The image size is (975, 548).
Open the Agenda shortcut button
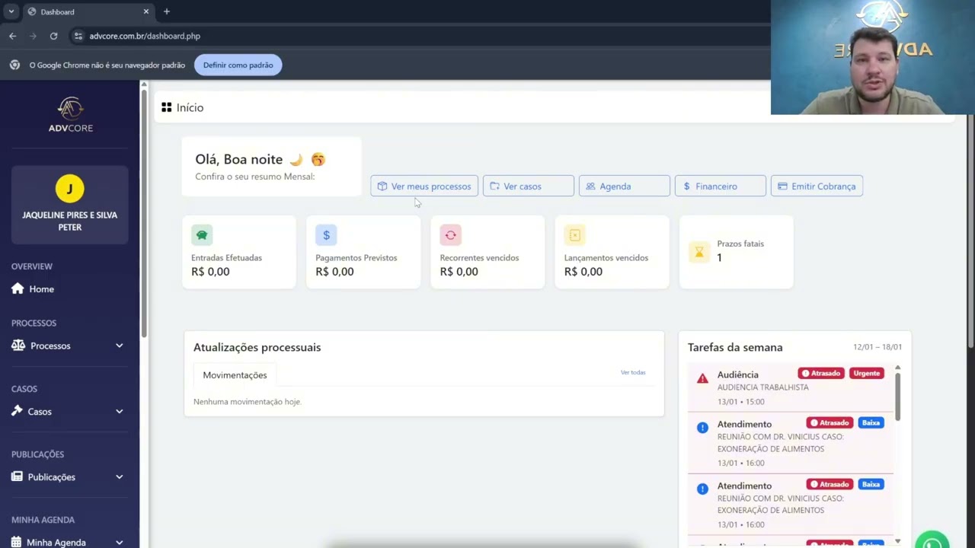(625, 186)
